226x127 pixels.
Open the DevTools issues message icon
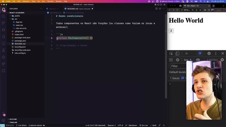(x=200, y=53)
